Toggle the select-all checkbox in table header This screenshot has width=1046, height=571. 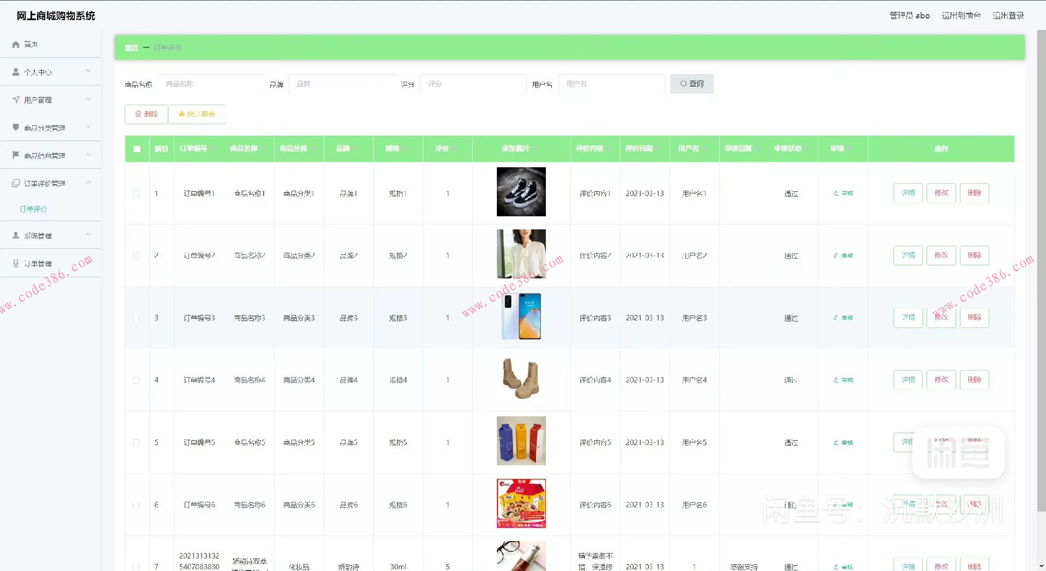pos(137,149)
